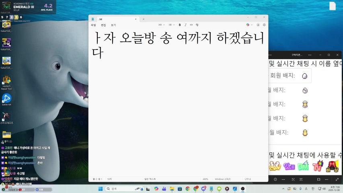This screenshot has height=193, width=343.
Task: Enter fullscreen in image viewer bottom bar
Action: [x=337, y=179]
